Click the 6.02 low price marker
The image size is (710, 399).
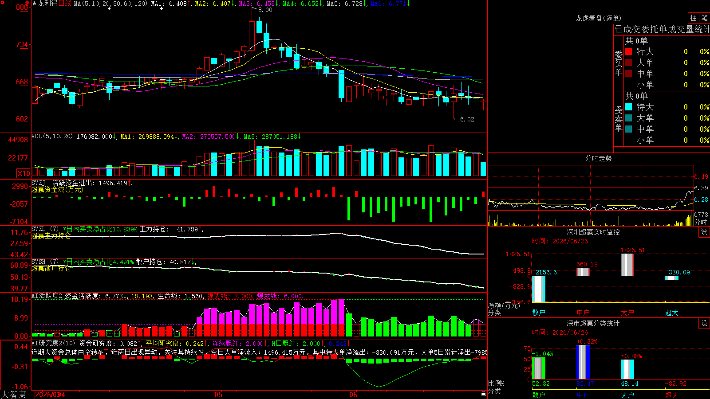pyautogui.click(x=467, y=119)
